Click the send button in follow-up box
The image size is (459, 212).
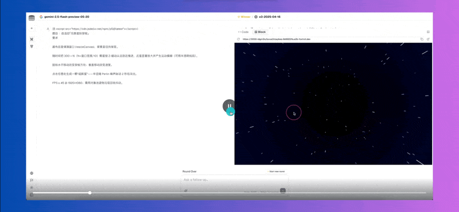pos(282,191)
